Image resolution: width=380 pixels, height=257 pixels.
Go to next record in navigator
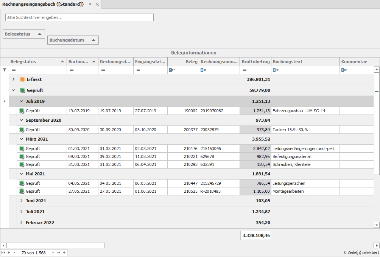(x=53, y=252)
